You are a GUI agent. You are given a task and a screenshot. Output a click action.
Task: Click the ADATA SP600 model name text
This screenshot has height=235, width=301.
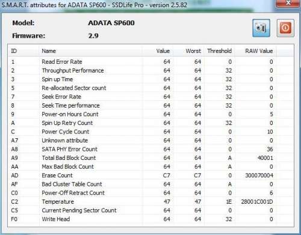111,23
